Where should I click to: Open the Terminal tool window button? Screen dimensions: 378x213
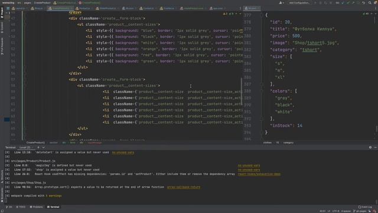(53, 207)
